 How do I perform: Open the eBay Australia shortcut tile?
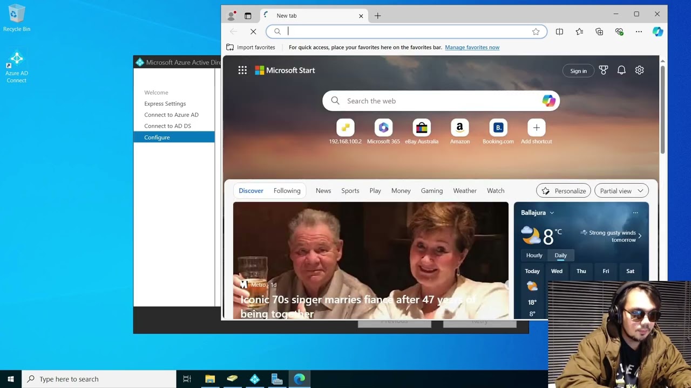(x=422, y=132)
